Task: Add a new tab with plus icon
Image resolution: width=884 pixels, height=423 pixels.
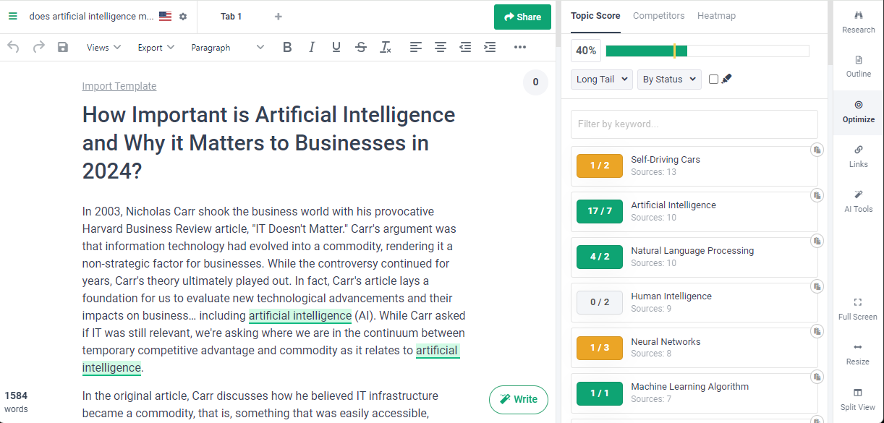Action: point(279,17)
